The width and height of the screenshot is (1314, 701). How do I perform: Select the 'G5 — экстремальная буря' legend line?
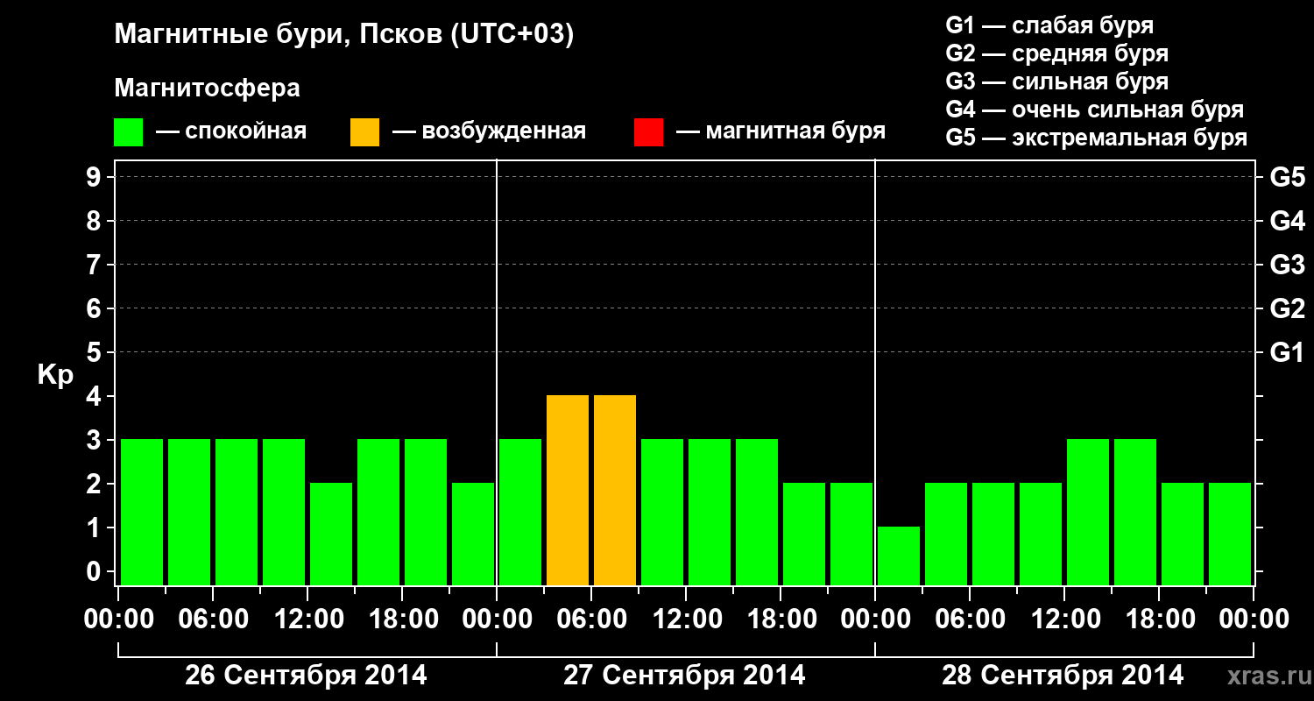click(x=1097, y=138)
